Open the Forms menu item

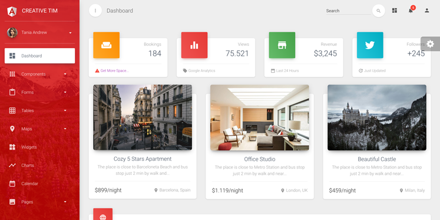tap(40, 92)
